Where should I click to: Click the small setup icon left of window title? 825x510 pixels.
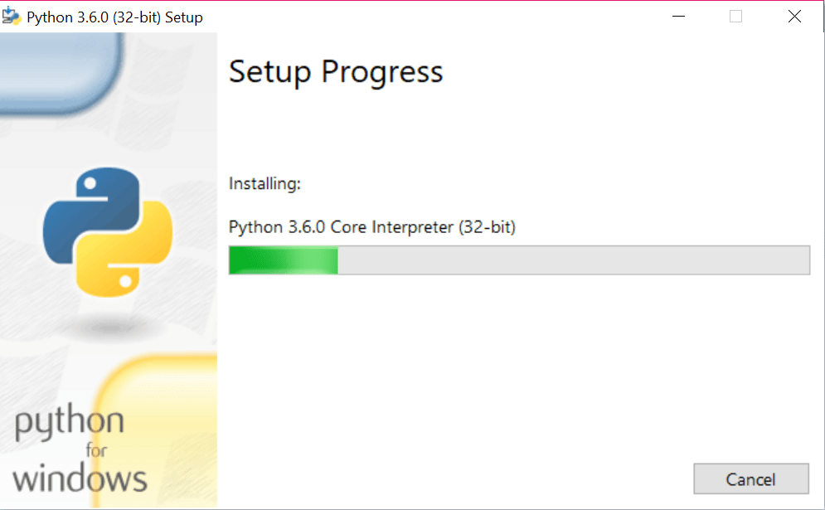coord(12,15)
